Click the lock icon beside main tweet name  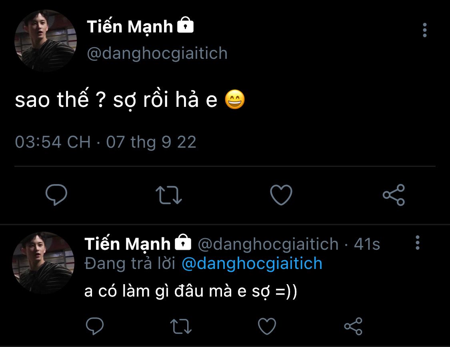click(x=185, y=26)
